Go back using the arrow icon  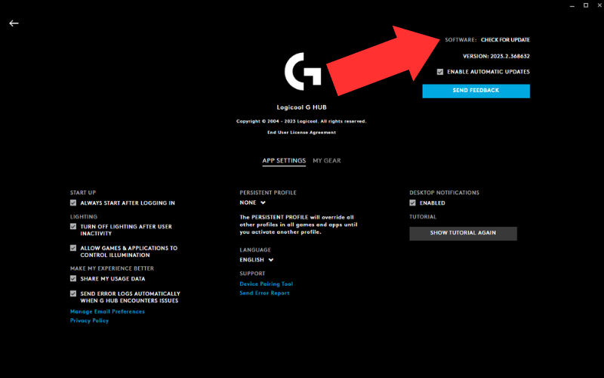point(14,23)
